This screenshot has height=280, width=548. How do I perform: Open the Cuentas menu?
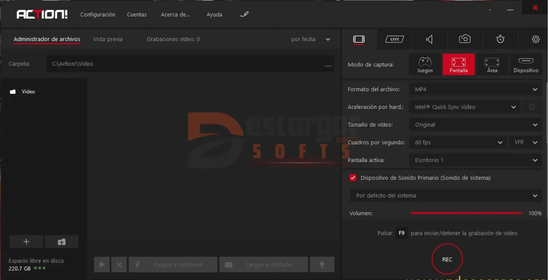[x=137, y=14]
